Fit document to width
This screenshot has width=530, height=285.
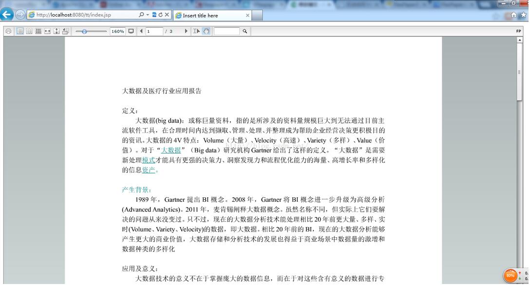coord(47,31)
